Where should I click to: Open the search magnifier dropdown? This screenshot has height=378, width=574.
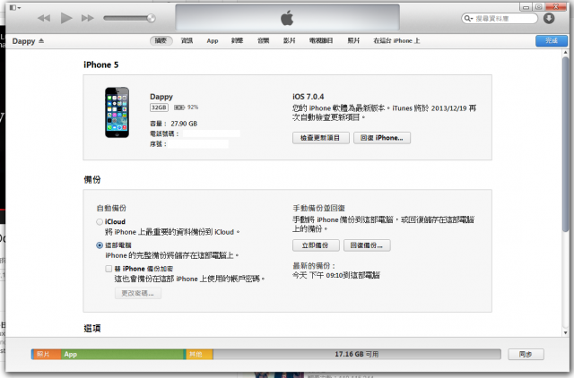click(468, 18)
